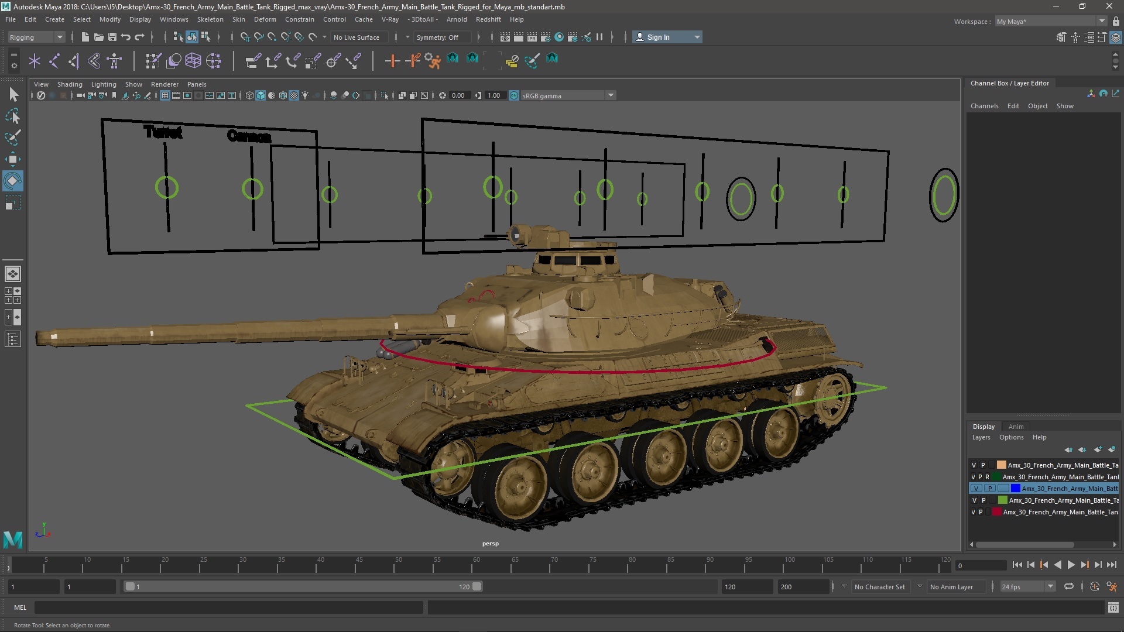The image size is (1124, 632).
Task: Switch to the Move tool
Action: [13, 159]
